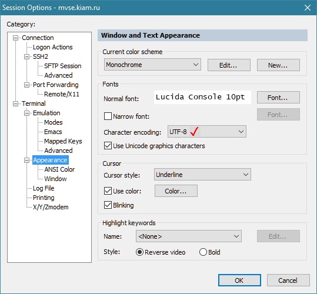317x294 pixels.
Task: Open the Cursor style dropdown
Action: (202, 175)
